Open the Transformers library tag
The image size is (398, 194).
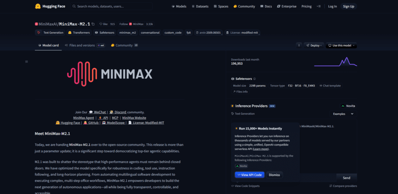pyautogui.click(x=79, y=33)
